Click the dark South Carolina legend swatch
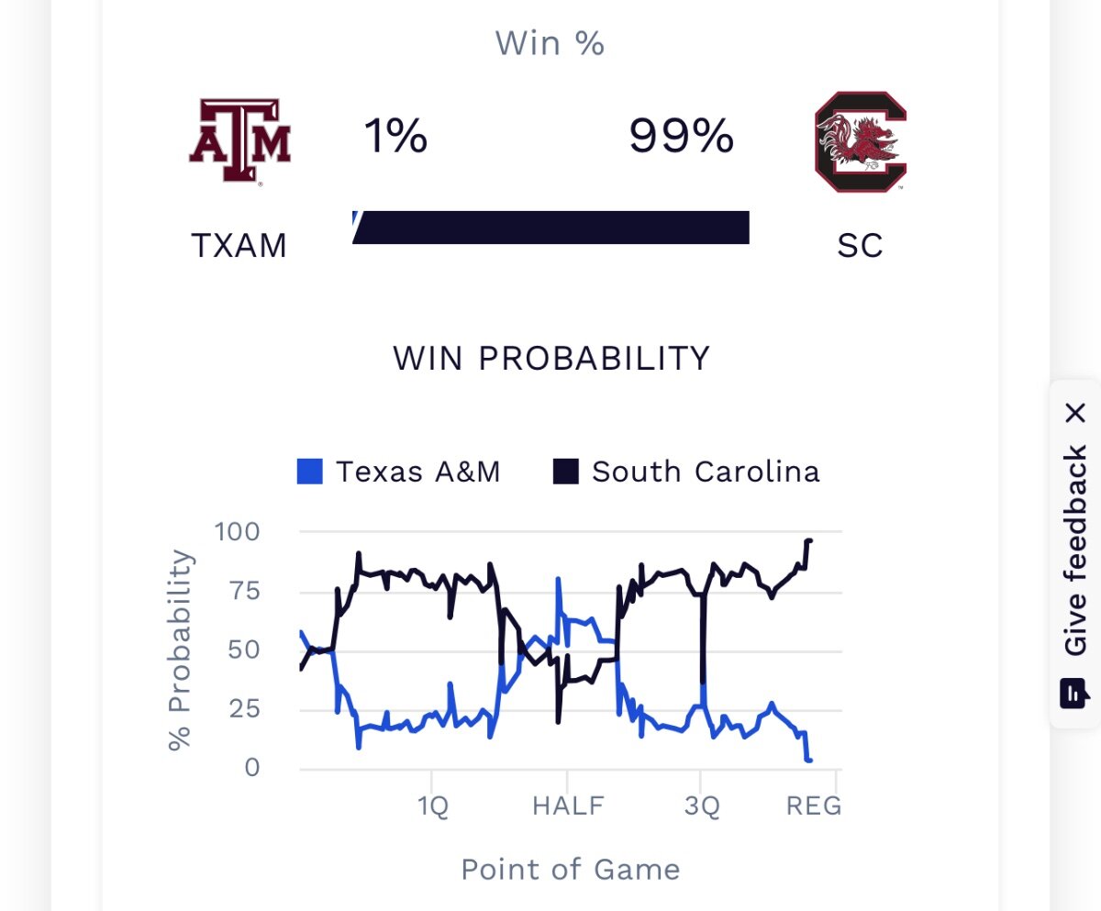1101x911 pixels. pos(566,472)
